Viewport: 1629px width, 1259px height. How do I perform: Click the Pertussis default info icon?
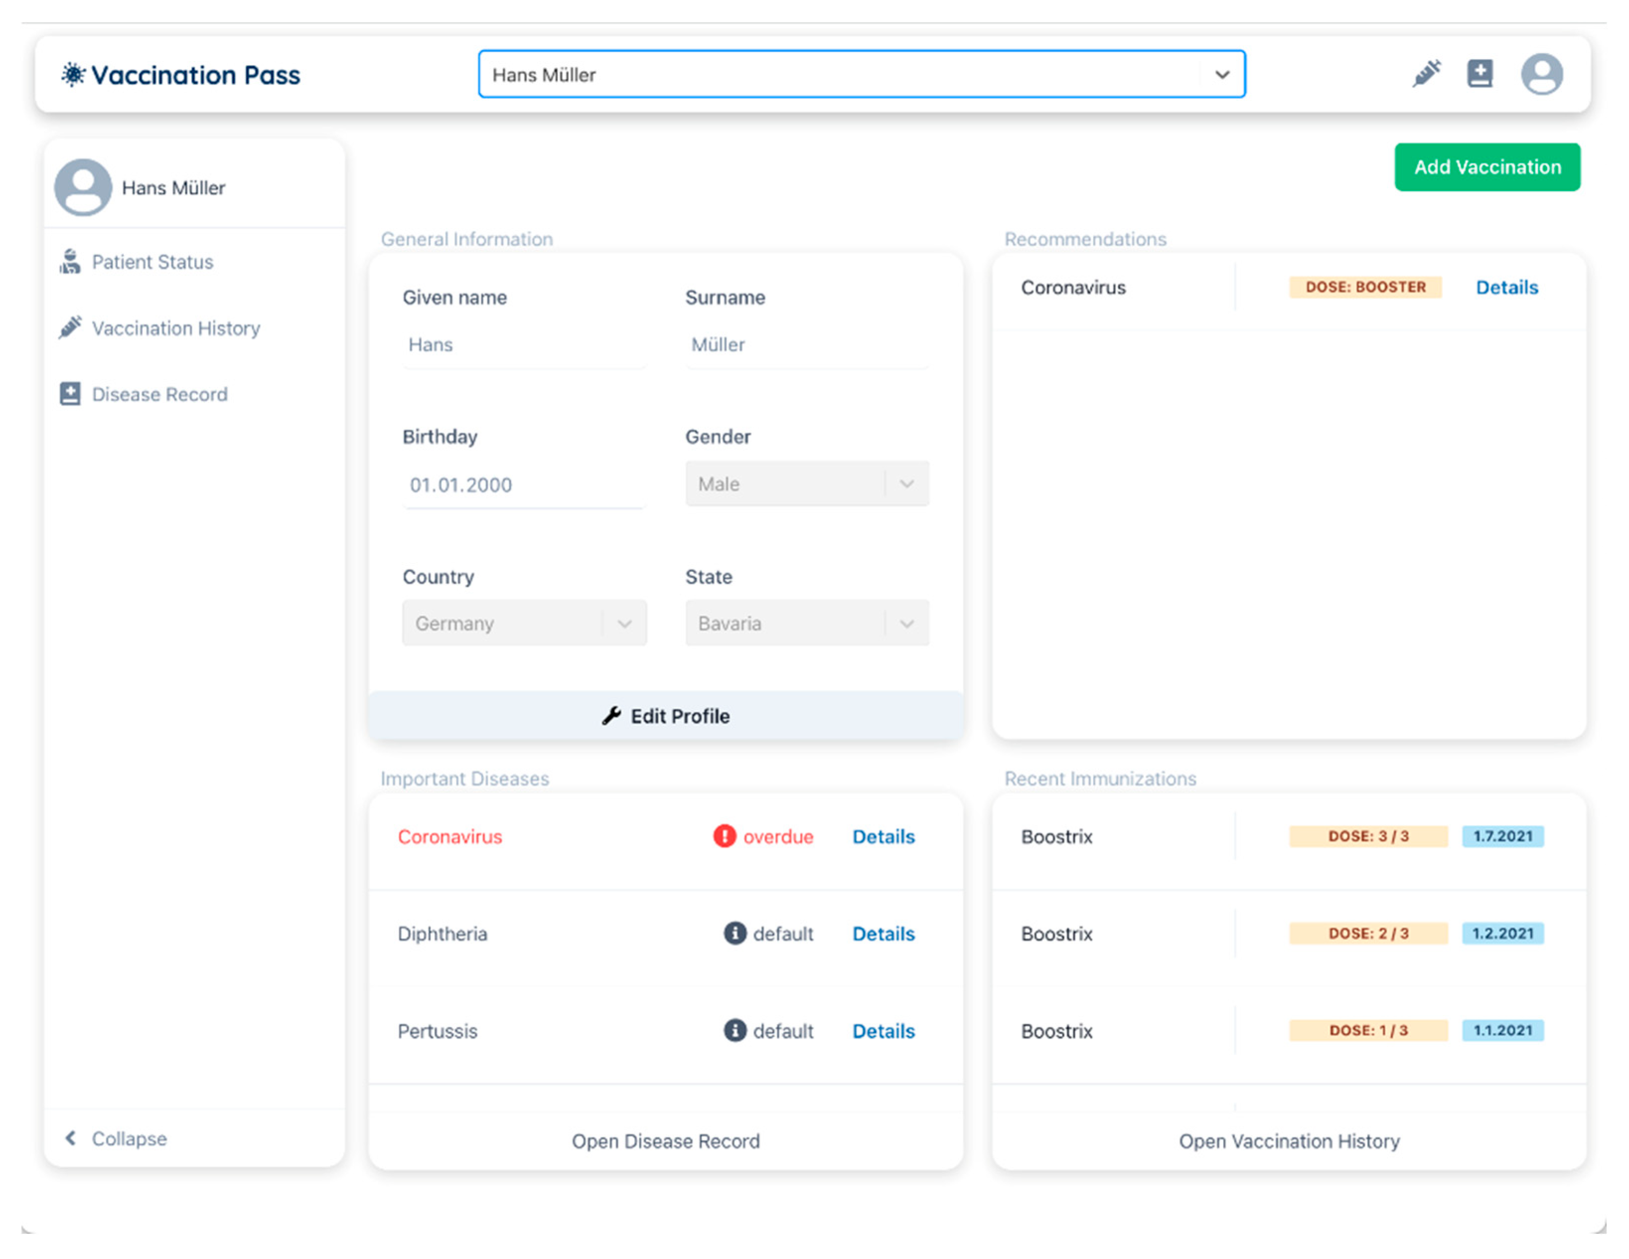(735, 1030)
